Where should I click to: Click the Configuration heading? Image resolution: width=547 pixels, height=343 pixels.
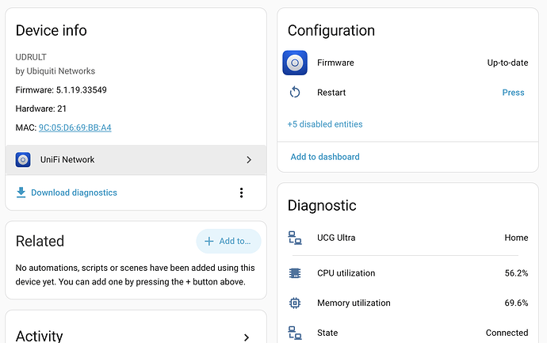tap(331, 31)
